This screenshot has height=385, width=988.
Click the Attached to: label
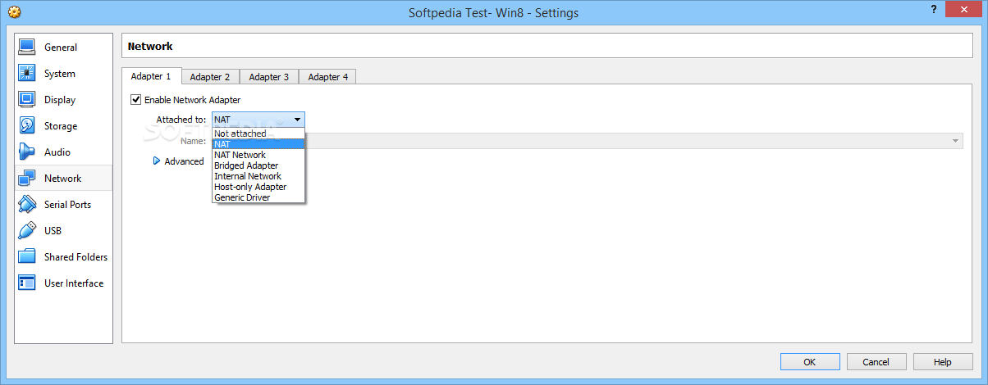point(181,120)
